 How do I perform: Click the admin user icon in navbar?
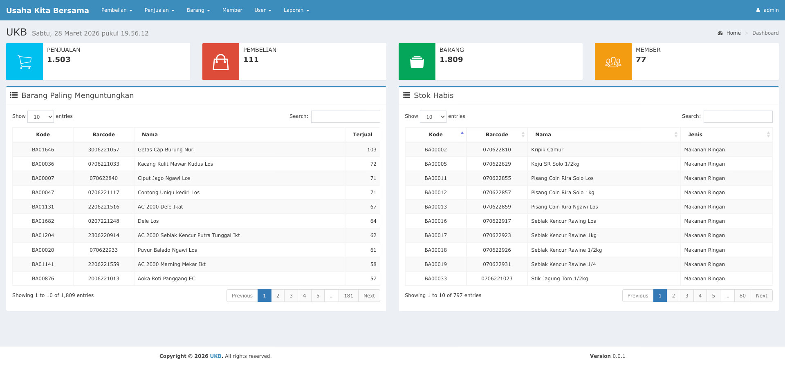point(758,10)
